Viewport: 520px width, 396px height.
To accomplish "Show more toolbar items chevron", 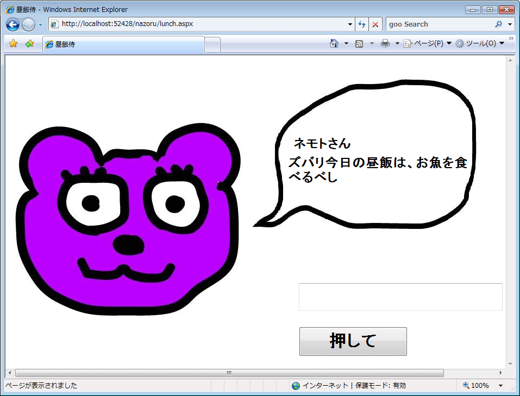I will coord(511,39).
